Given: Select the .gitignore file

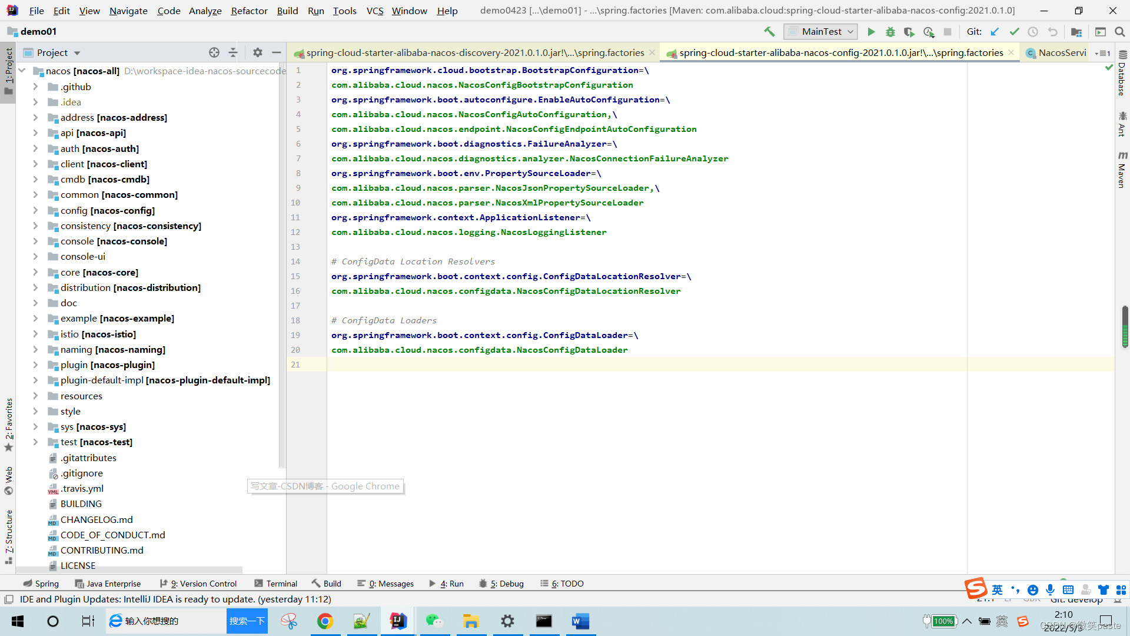Looking at the screenshot, I should point(81,473).
